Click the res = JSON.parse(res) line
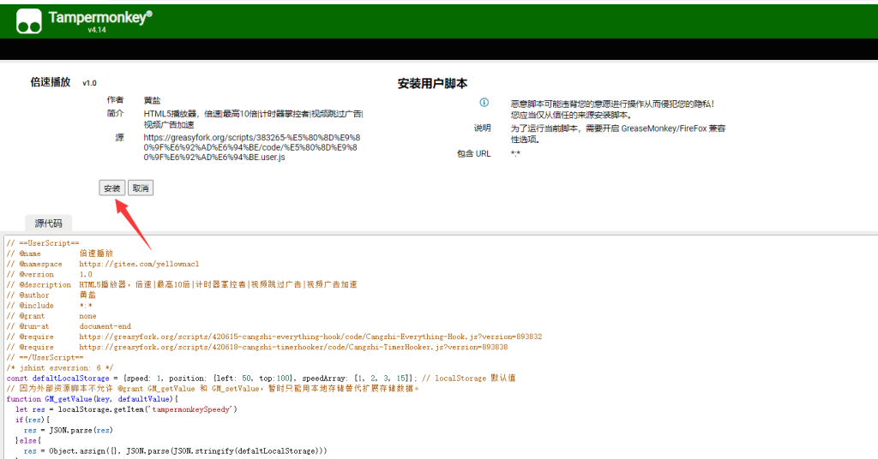This screenshot has width=878, height=459. tap(69, 431)
